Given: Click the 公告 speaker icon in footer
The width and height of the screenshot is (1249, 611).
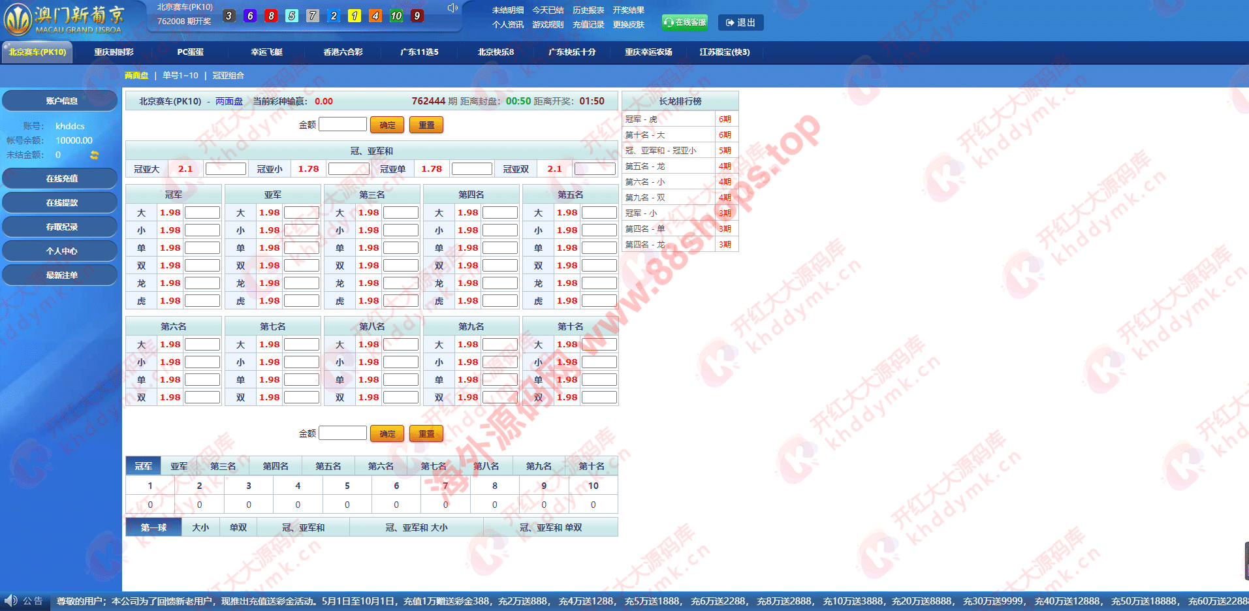Looking at the screenshot, I should 11,601.
